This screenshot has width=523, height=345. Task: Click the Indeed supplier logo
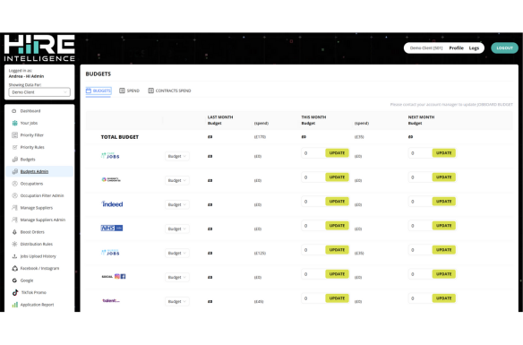tap(112, 204)
